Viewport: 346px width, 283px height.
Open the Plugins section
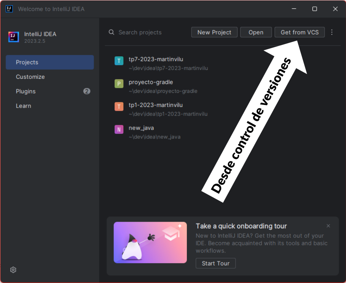pyautogui.click(x=26, y=91)
